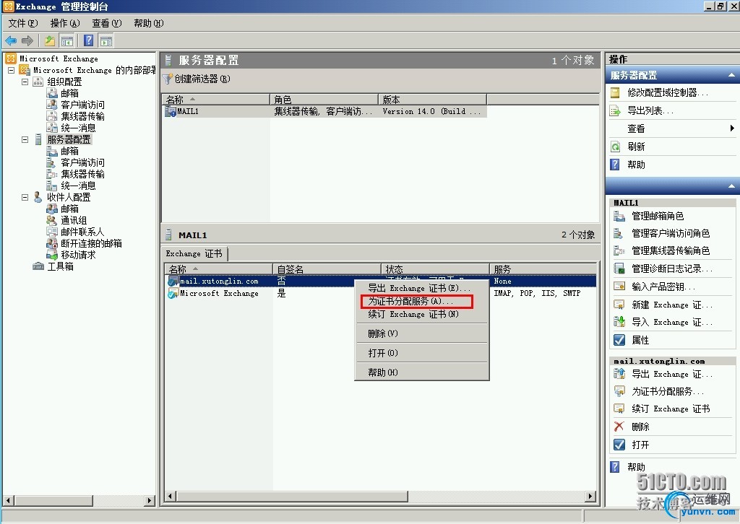
Task: Sort server list by 版本 column header
Action: (x=432, y=100)
